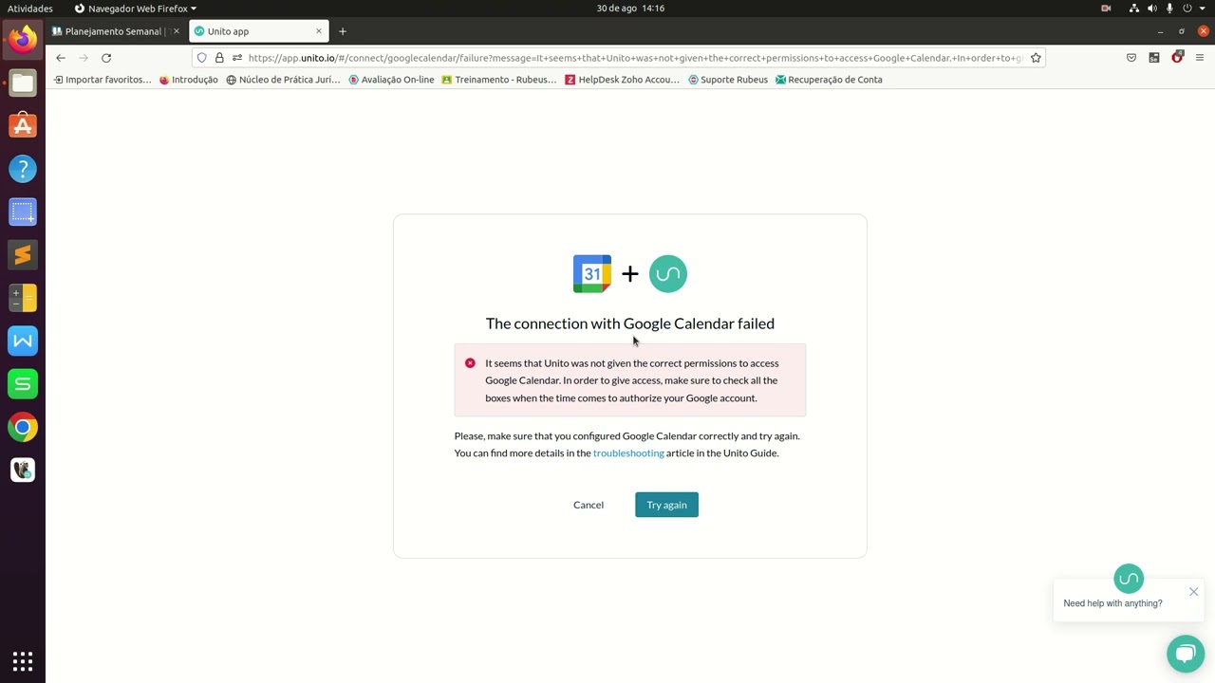Open Firefox from the Ubuntu dock

23,39
